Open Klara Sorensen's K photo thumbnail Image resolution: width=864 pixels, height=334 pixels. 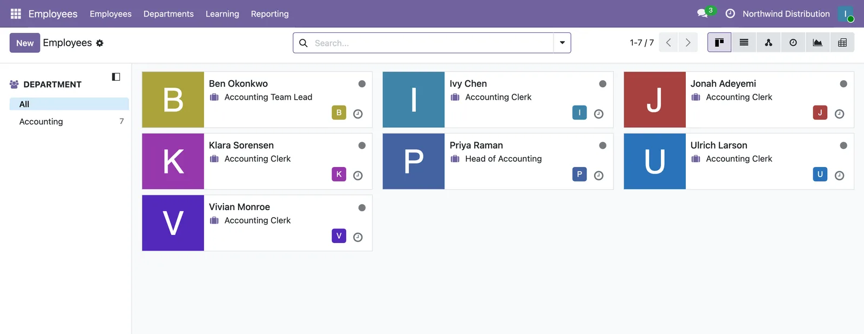[173, 162]
